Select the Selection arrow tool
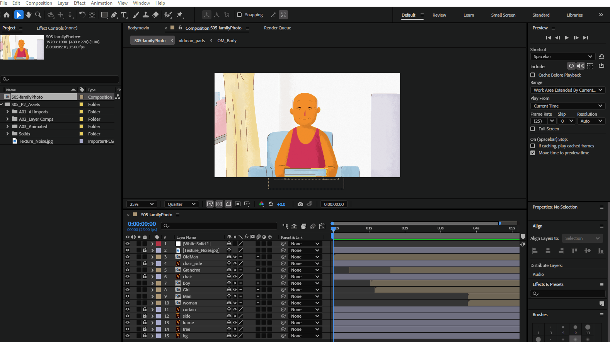 19,15
